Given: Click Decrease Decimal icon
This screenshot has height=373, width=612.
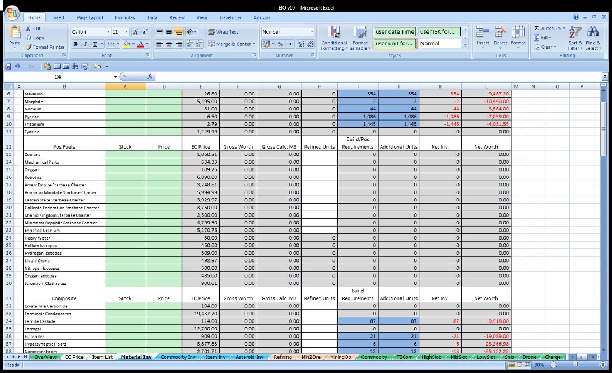Looking at the screenshot, I should 310,44.
